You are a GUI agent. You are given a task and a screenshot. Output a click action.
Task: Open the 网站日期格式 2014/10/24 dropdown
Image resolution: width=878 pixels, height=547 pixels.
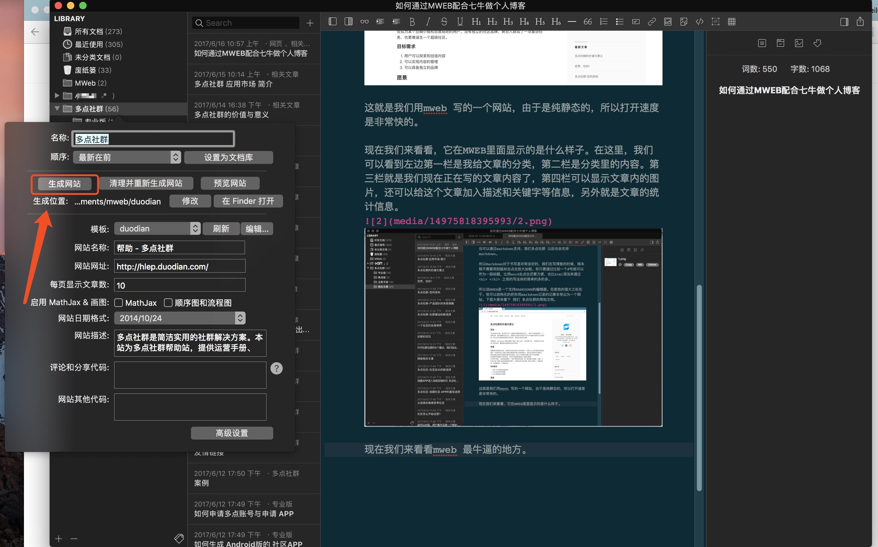point(180,318)
